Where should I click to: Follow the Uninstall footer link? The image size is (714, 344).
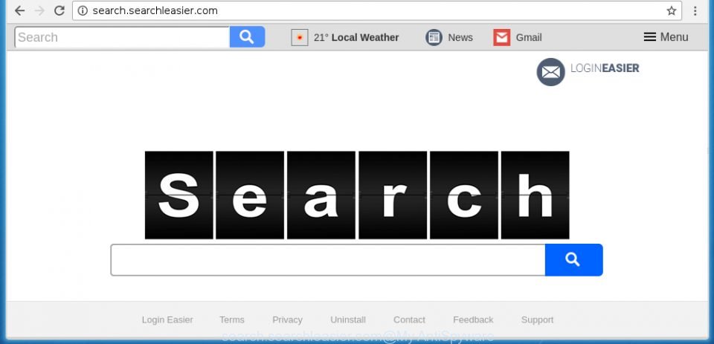(348, 320)
